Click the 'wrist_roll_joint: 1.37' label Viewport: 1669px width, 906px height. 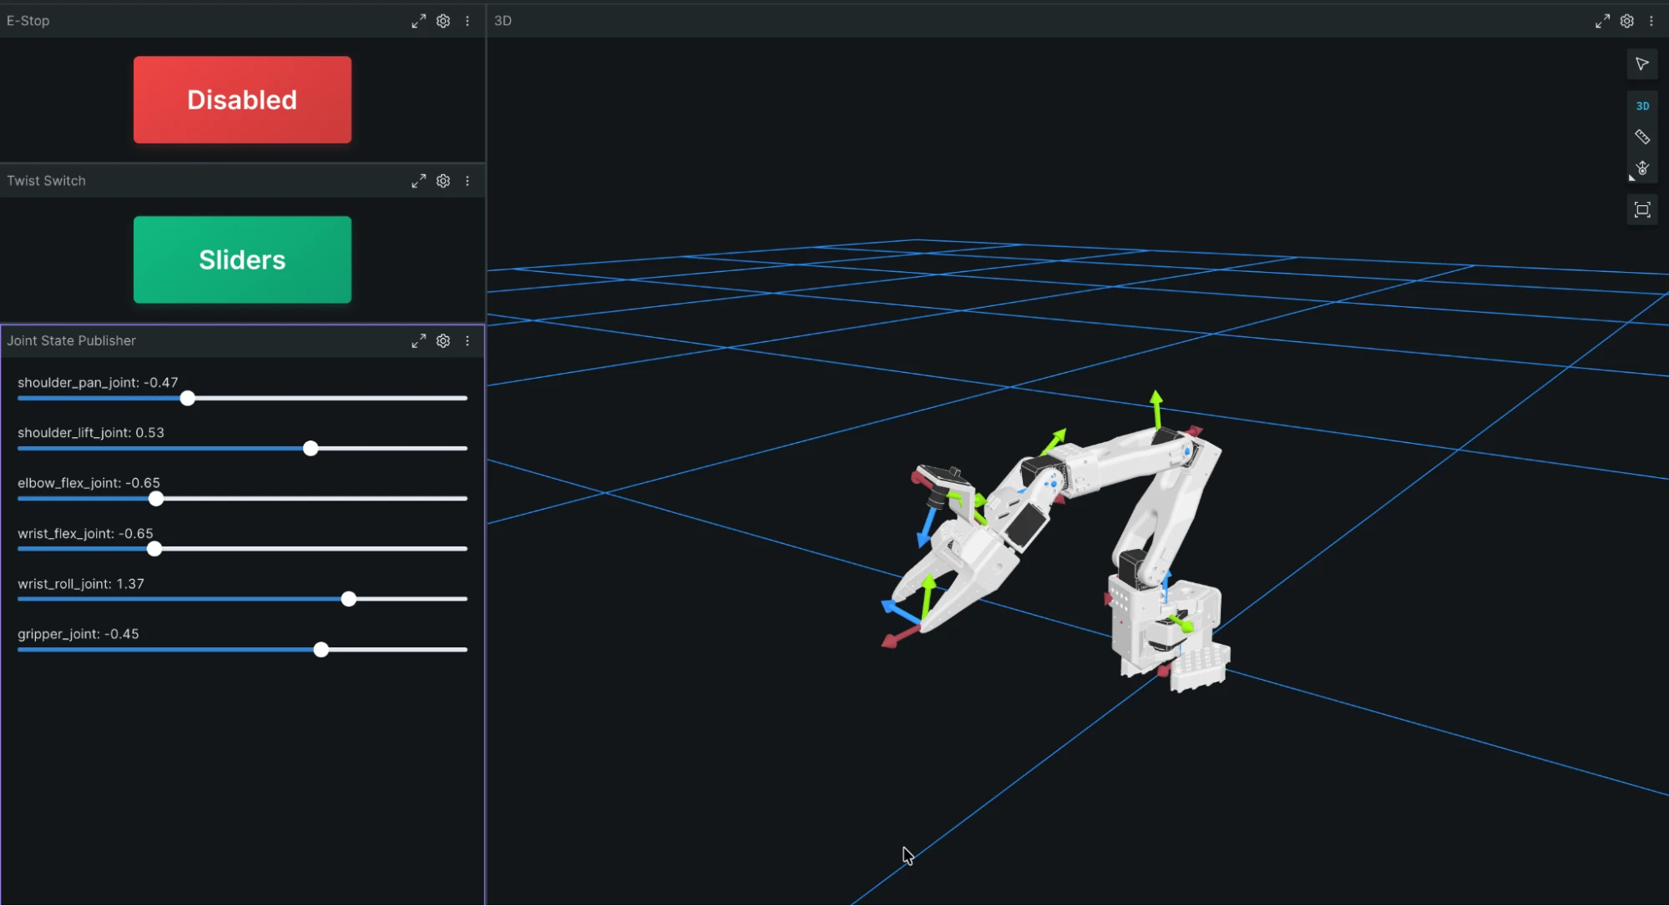[81, 584]
